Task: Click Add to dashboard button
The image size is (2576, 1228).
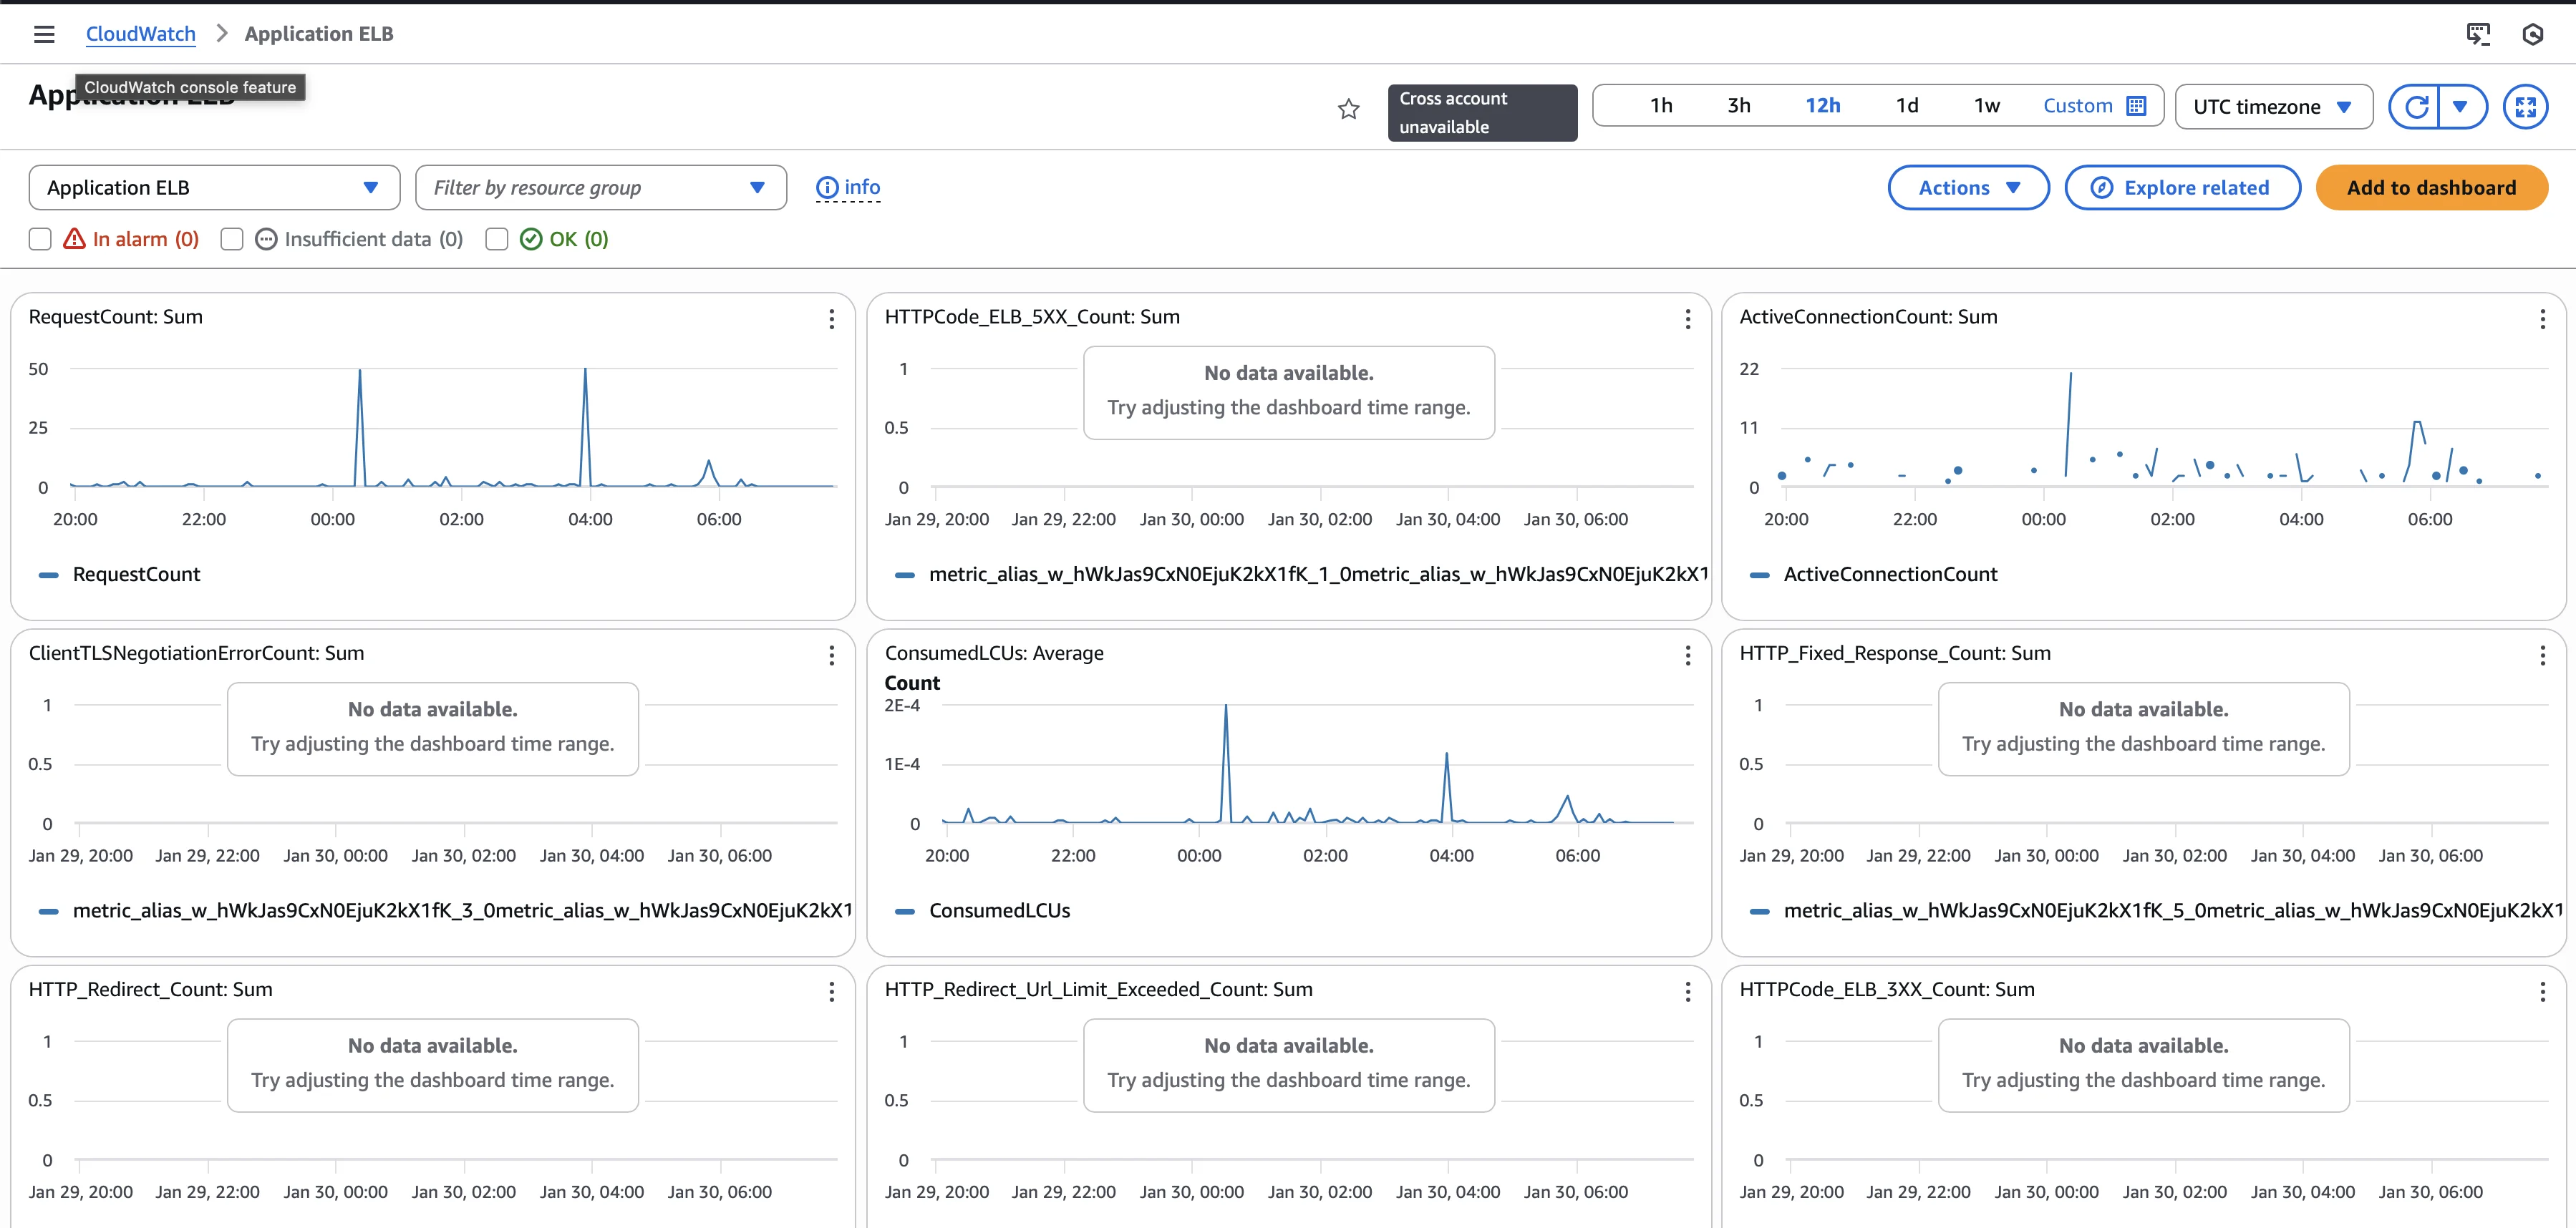Action: pos(2430,187)
